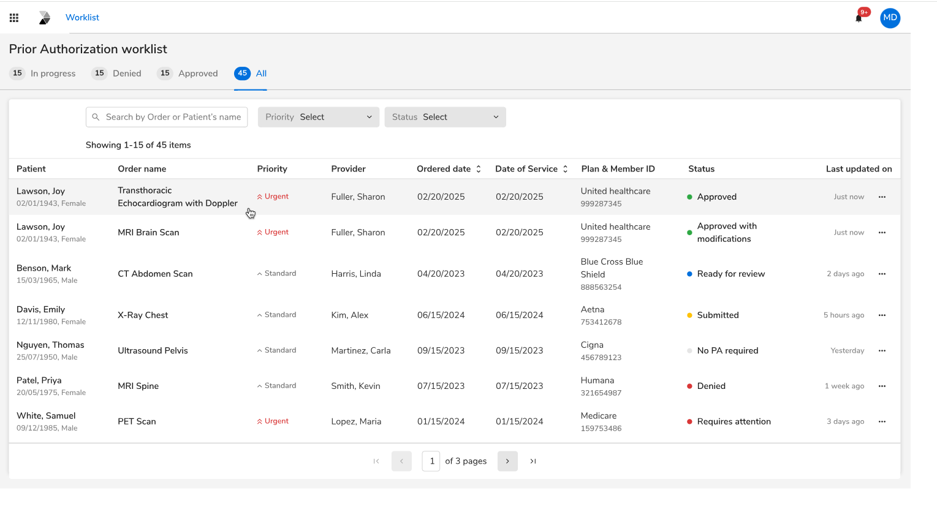Switch to the In progress tab

43,73
